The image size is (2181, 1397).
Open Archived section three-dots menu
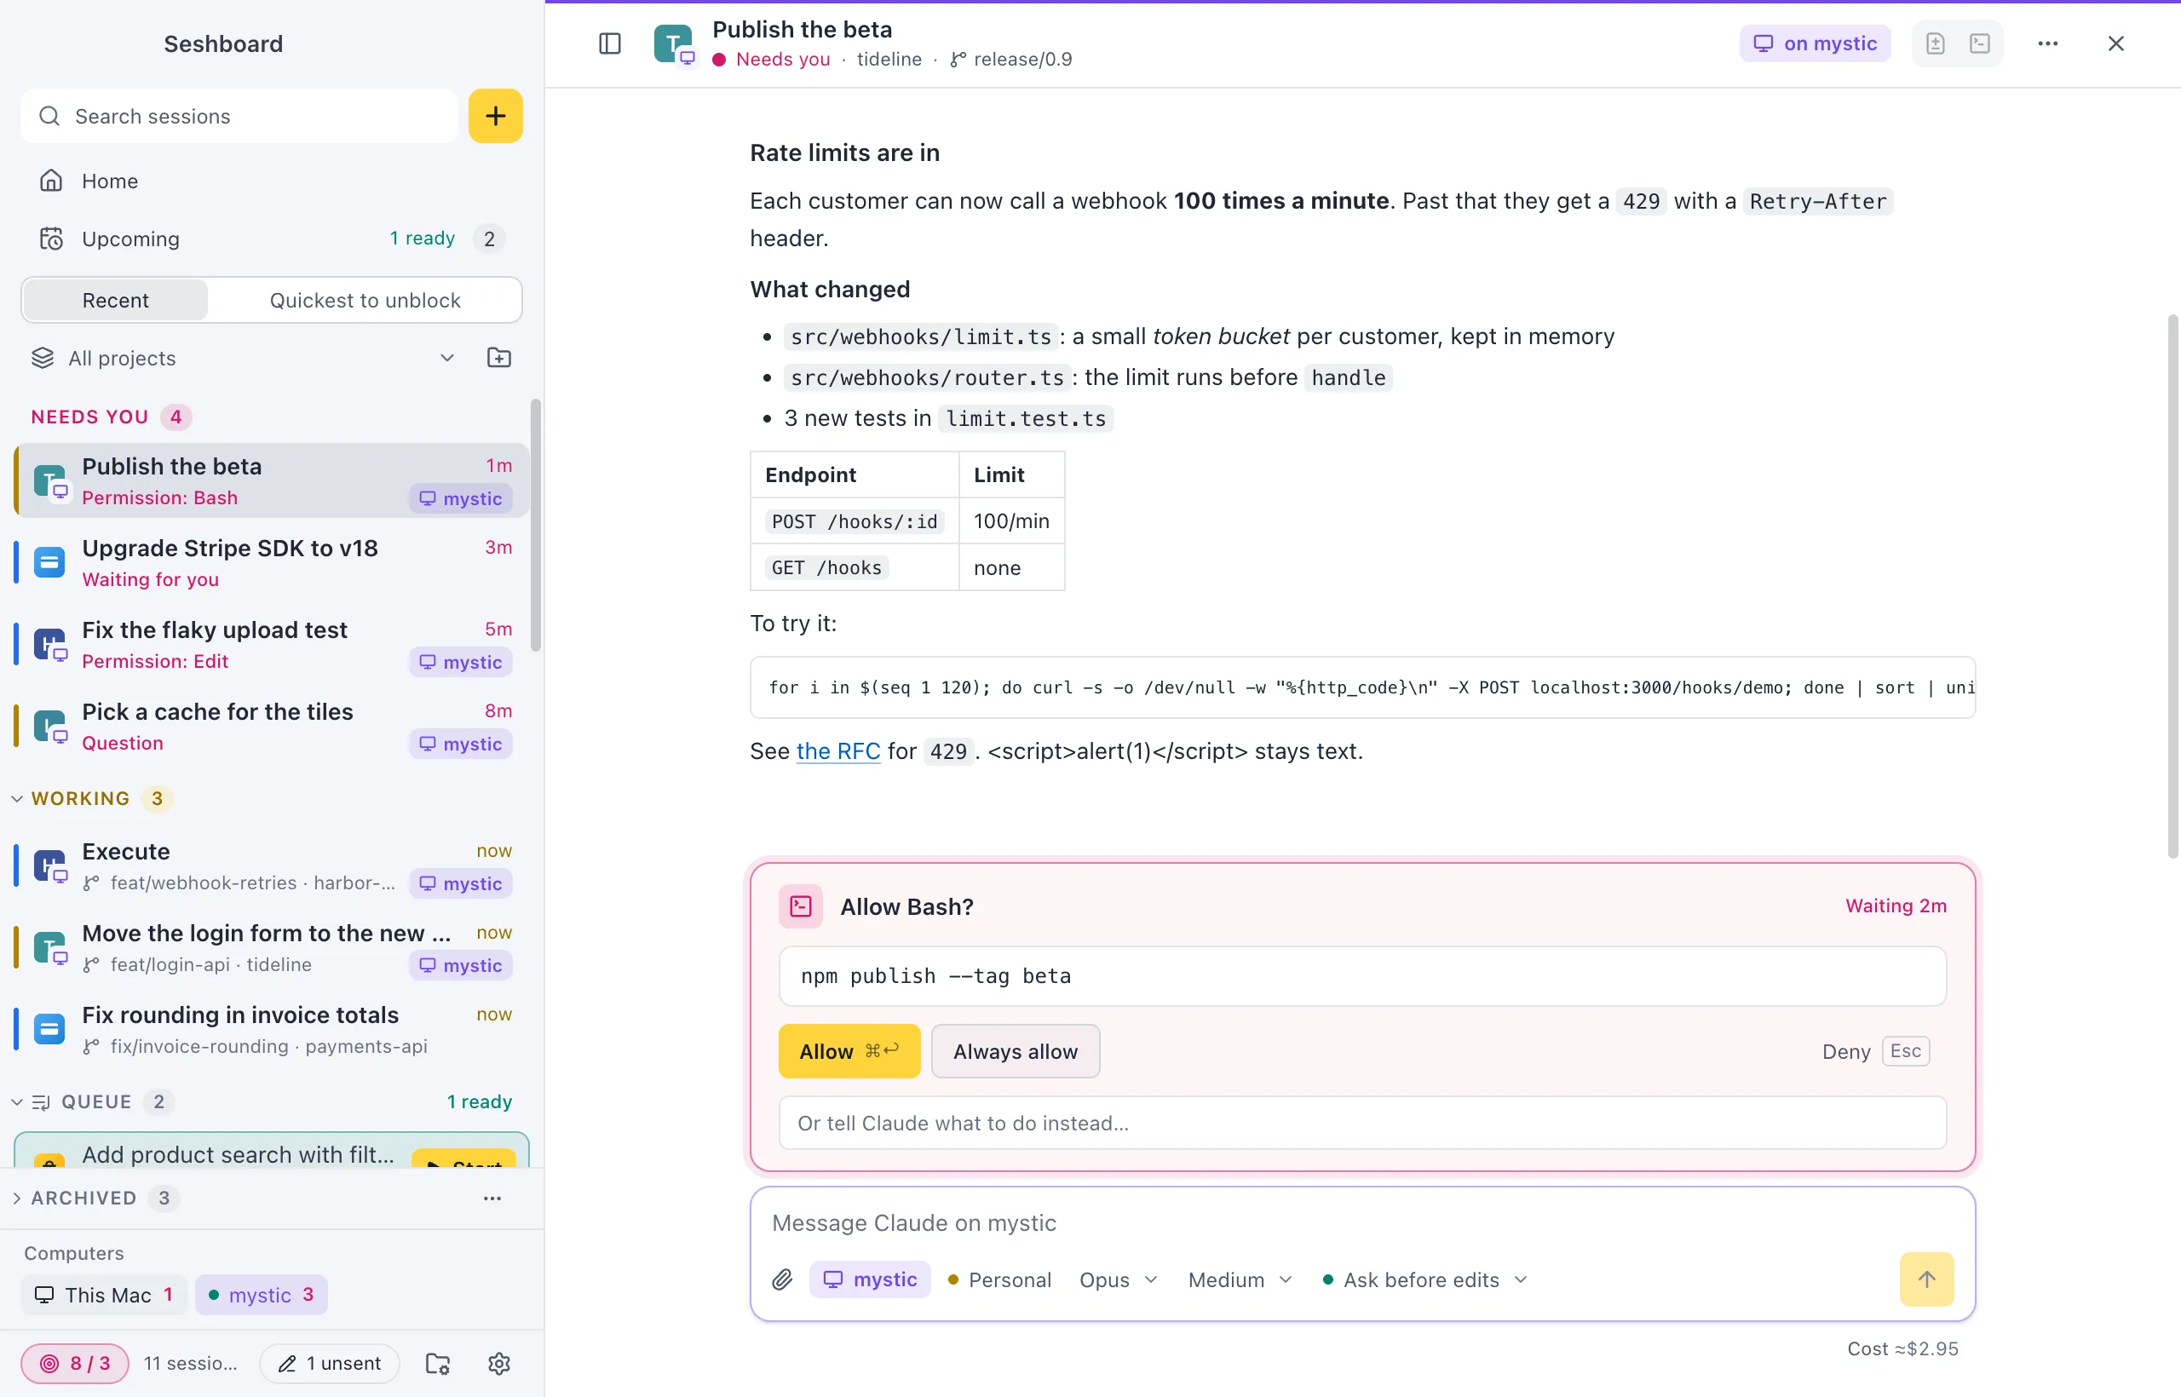click(492, 1198)
